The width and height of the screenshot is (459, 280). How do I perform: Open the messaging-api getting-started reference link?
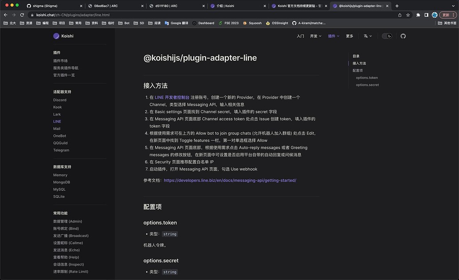230,180
